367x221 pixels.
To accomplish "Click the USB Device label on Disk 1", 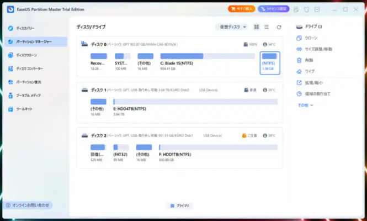I will pyautogui.click(x=208, y=90).
